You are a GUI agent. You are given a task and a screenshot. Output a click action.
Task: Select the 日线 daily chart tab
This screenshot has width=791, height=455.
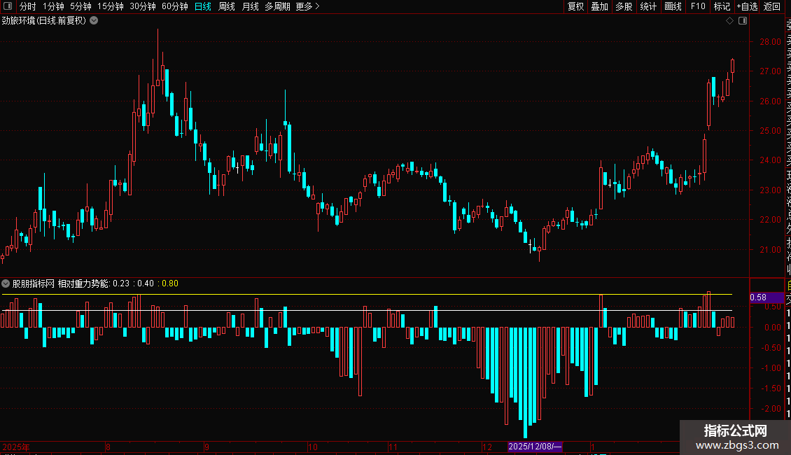203,6
